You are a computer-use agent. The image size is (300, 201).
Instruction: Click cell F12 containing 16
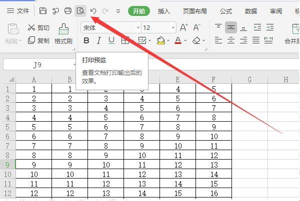pyautogui.click(x=213, y=193)
